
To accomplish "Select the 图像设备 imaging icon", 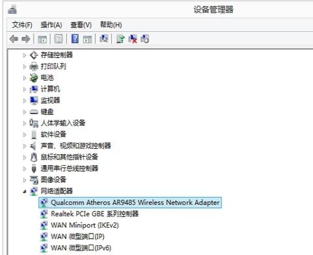I will click(x=34, y=180).
